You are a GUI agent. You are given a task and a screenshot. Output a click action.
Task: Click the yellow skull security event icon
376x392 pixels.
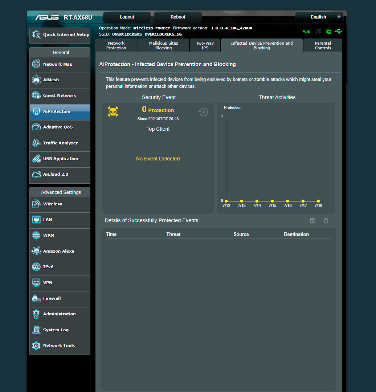point(113,111)
